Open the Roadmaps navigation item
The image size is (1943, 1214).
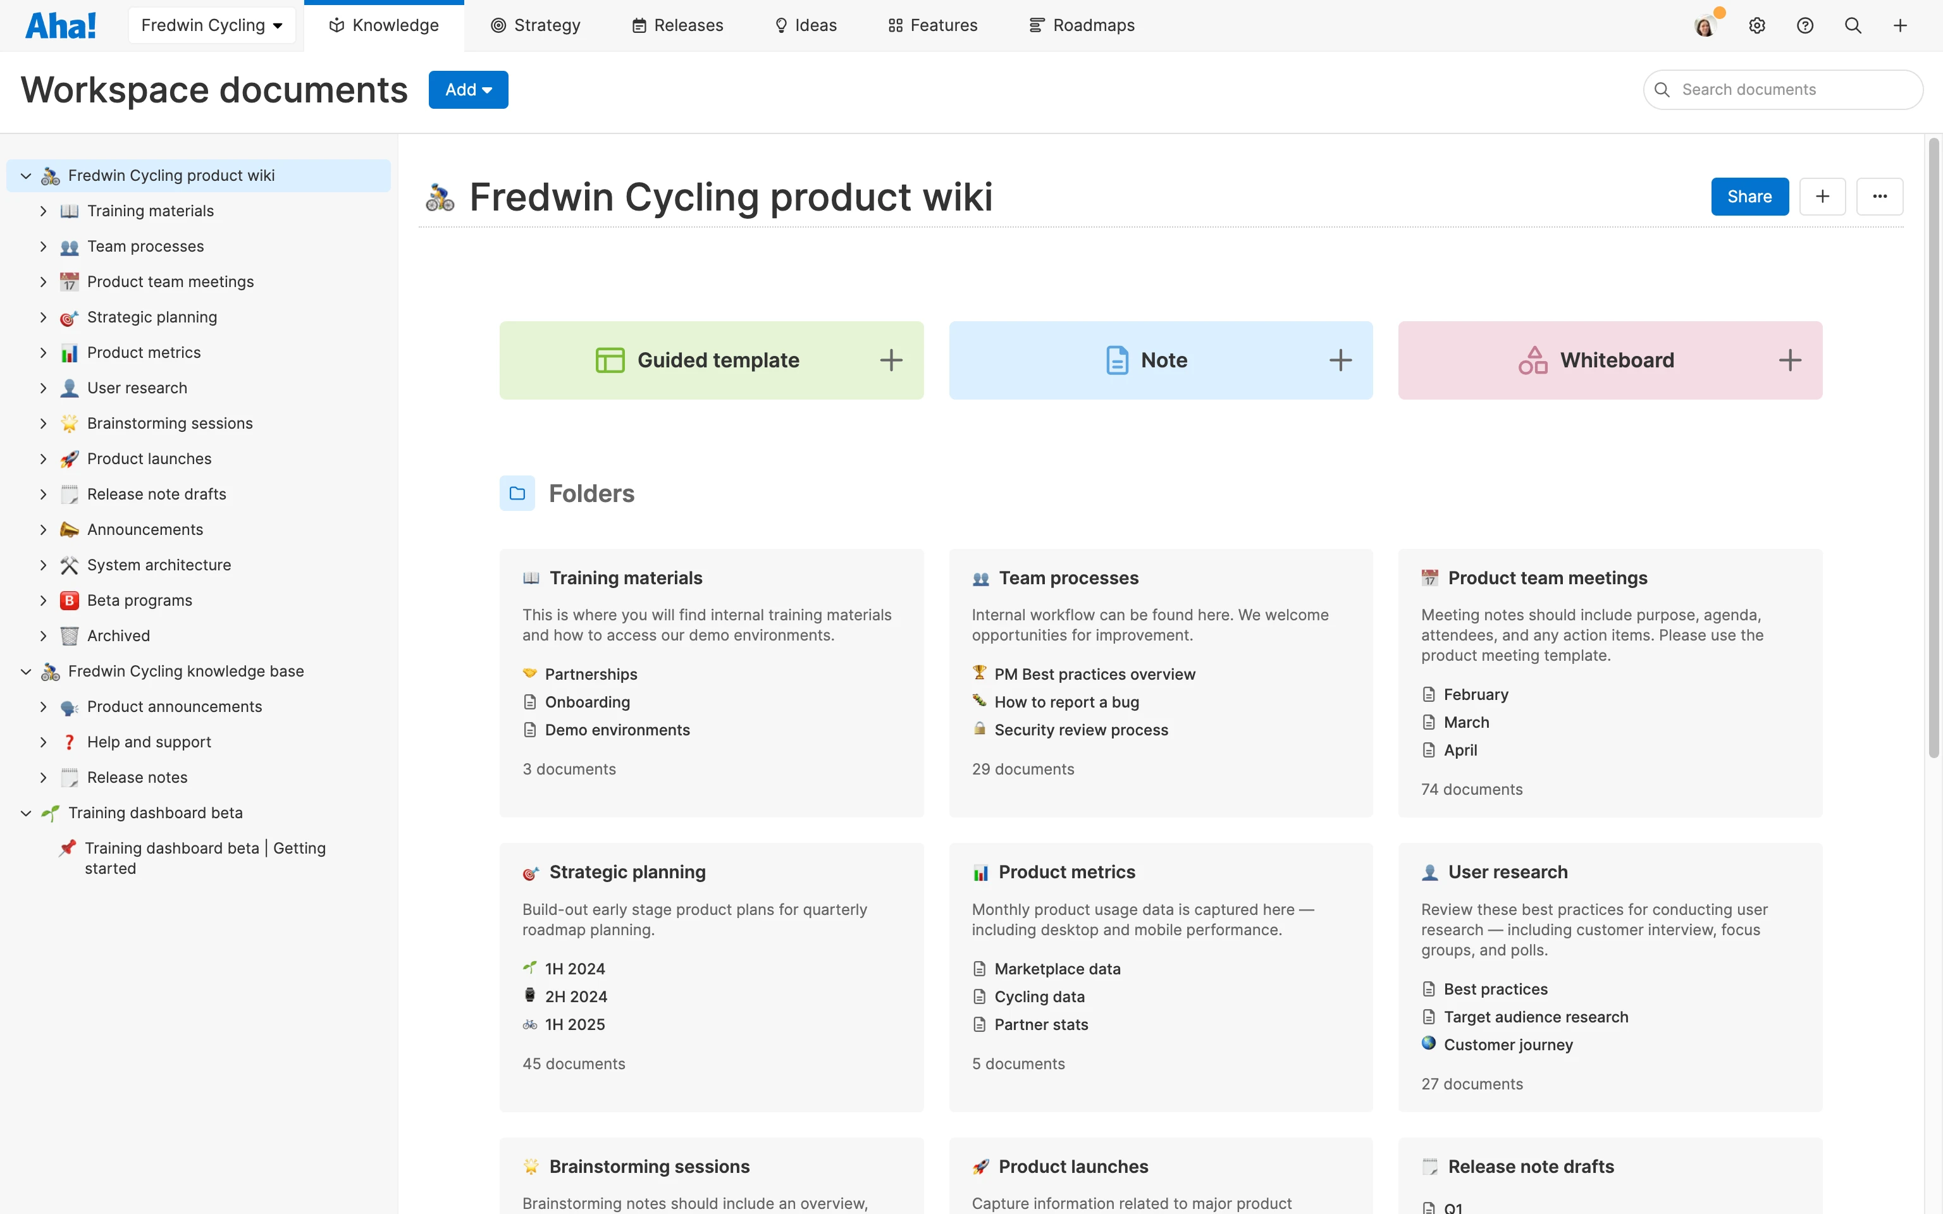pyautogui.click(x=1082, y=25)
